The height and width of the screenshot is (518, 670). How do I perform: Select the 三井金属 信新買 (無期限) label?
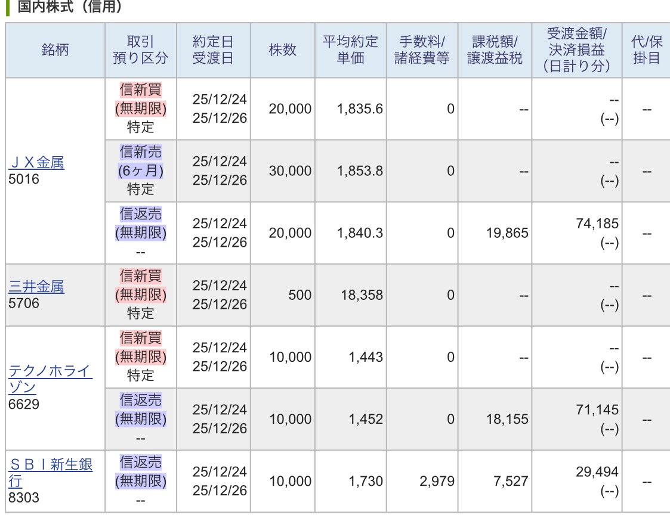[x=141, y=286]
